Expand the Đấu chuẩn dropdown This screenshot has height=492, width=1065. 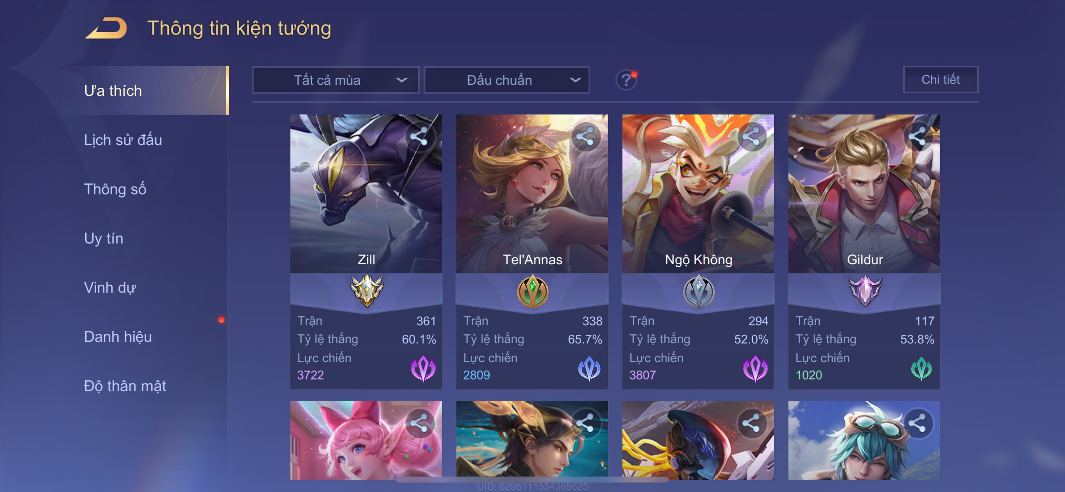[x=507, y=80]
